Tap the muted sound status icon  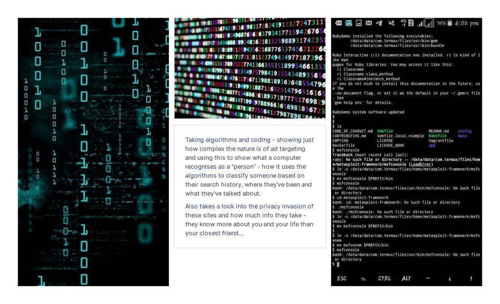point(391,23)
